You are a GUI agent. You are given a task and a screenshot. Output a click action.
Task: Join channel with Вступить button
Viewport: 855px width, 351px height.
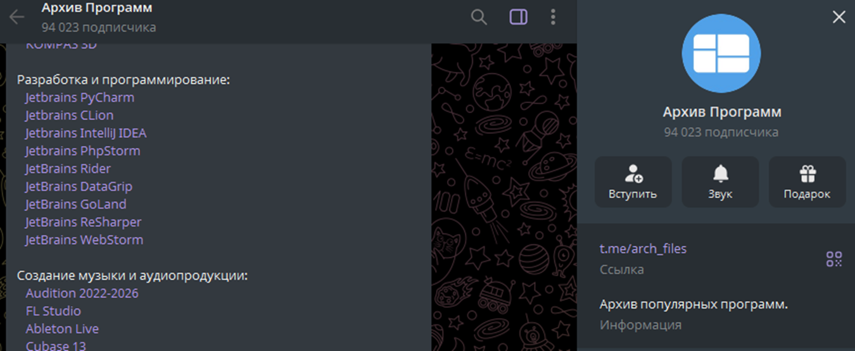(633, 182)
